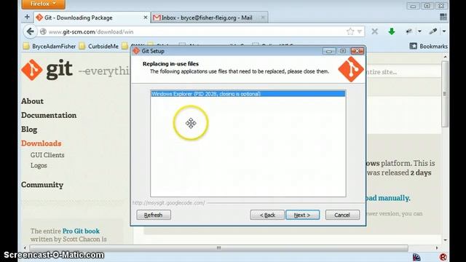466x262 pixels.
Task: Switch to the Inbox Mail tab
Action: (x=209, y=17)
